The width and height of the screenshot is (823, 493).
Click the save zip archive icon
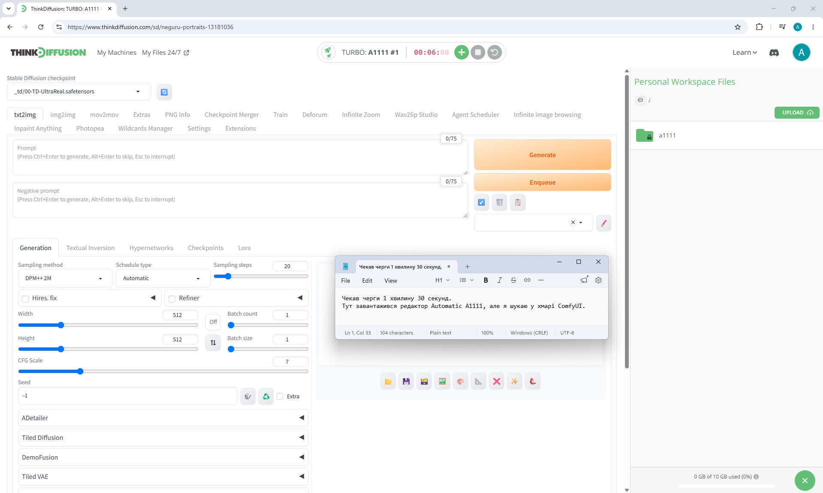424,381
